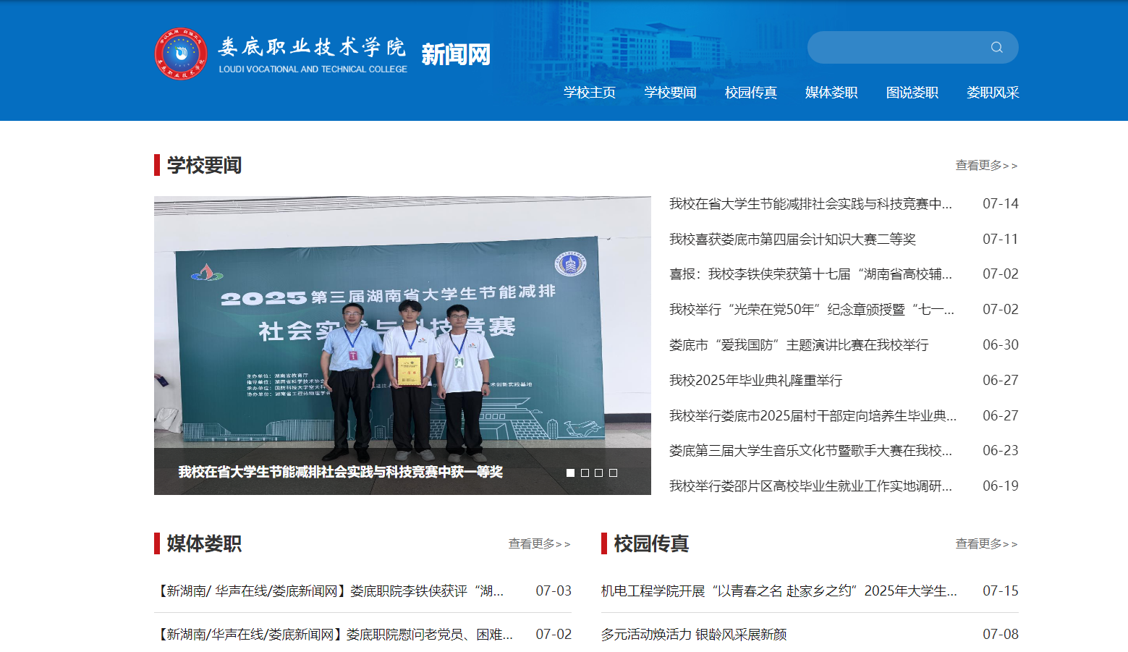The image size is (1128, 652).
Task: Expand 查看更多 for the 学校要闻 section
Action: click(986, 166)
